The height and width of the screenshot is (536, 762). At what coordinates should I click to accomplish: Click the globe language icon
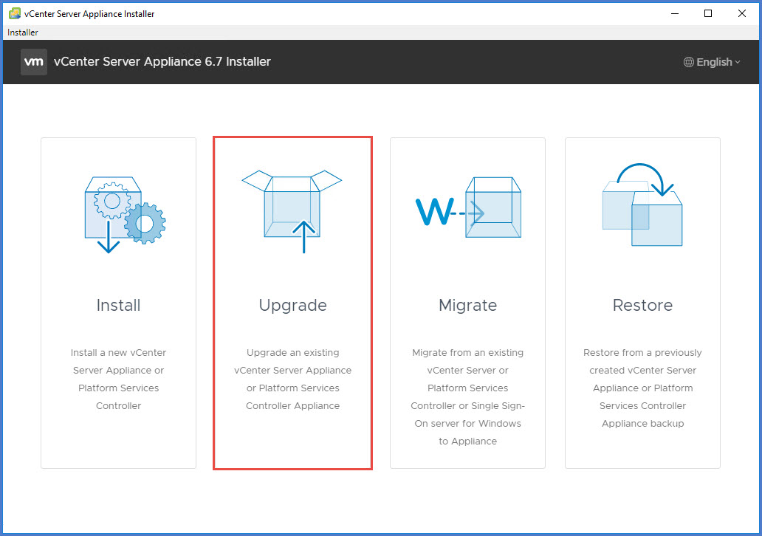[x=688, y=63]
